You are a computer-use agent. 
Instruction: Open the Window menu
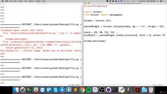(x=38, y=1)
